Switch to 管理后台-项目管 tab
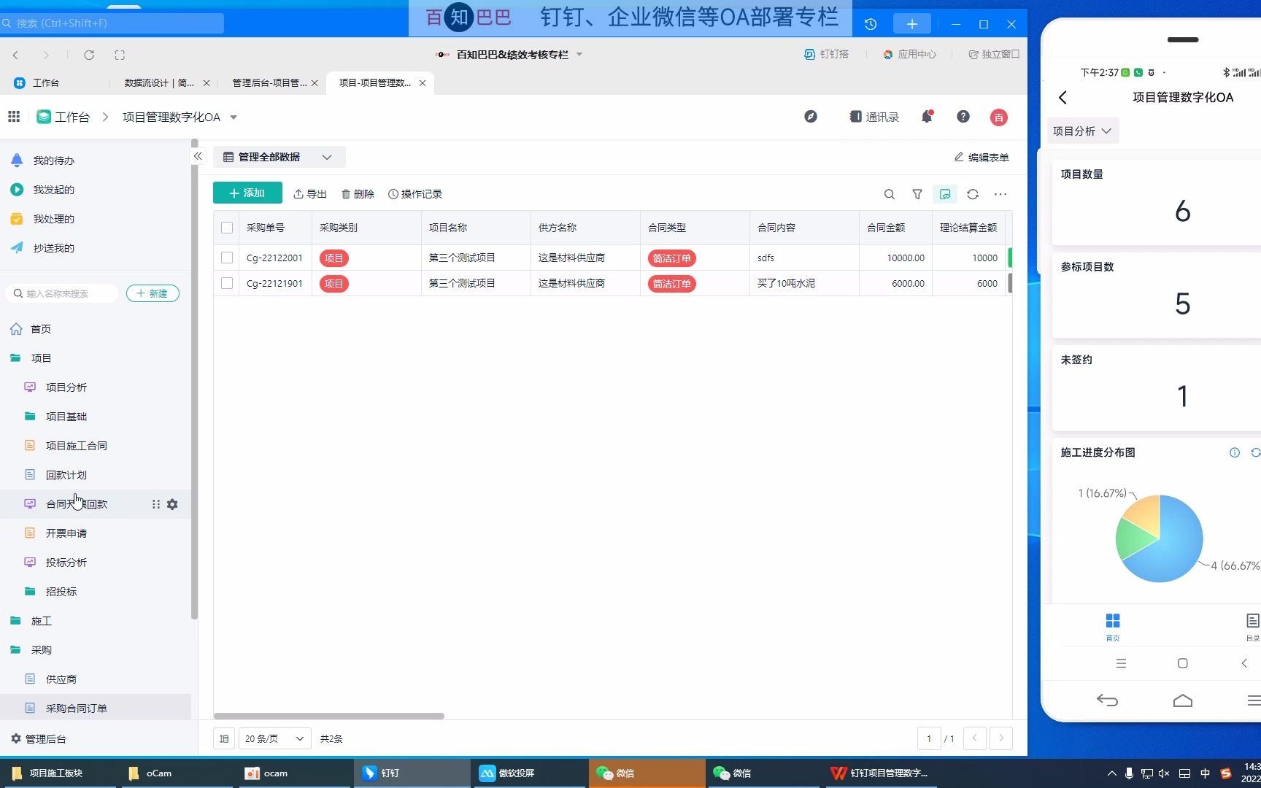 click(269, 83)
